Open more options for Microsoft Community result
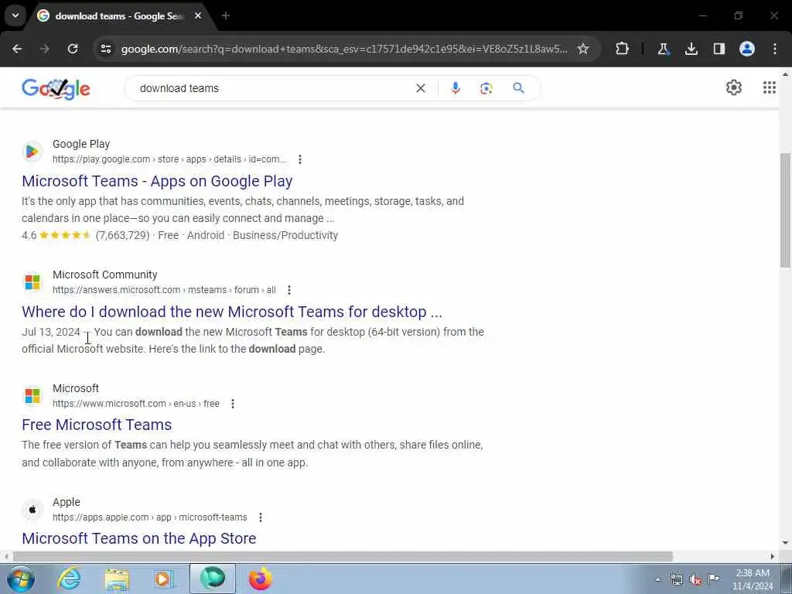This screenshot has height=594, width=792. click(x=289, y=290)
